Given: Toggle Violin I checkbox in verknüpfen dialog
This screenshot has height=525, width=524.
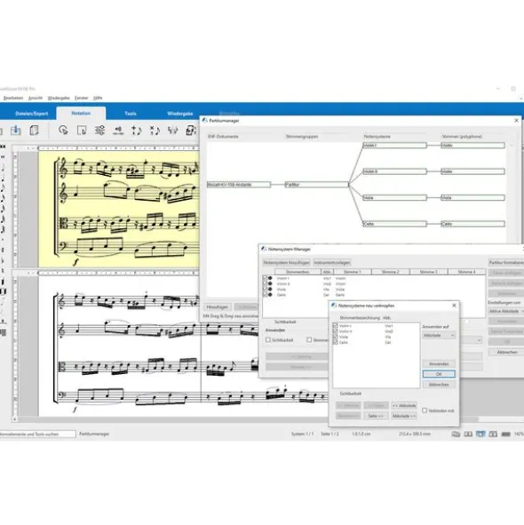Looking at the screenshot, I should [335, 325].
